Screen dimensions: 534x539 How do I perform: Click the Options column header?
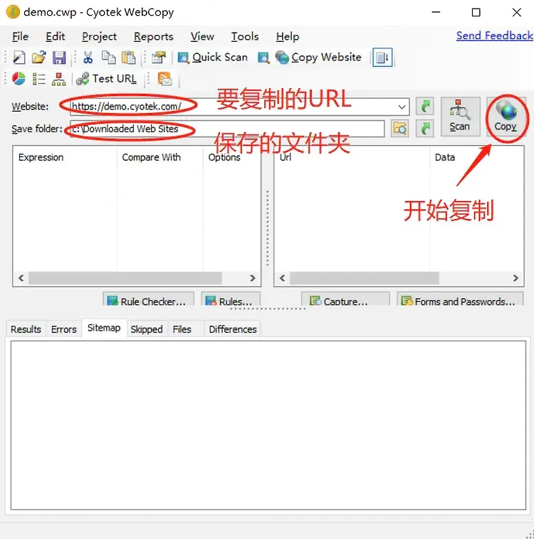231,157
